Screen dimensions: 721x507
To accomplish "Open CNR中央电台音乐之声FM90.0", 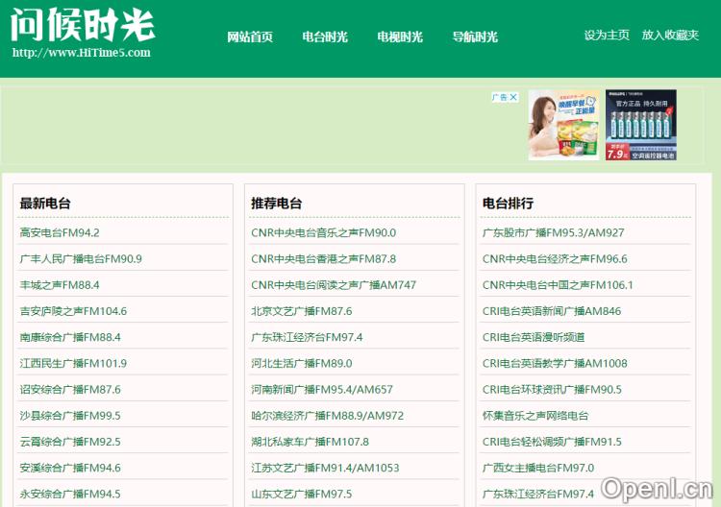I will pos(323,232).
